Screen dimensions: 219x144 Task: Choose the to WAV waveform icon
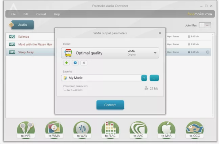click(x=82, y=130)
